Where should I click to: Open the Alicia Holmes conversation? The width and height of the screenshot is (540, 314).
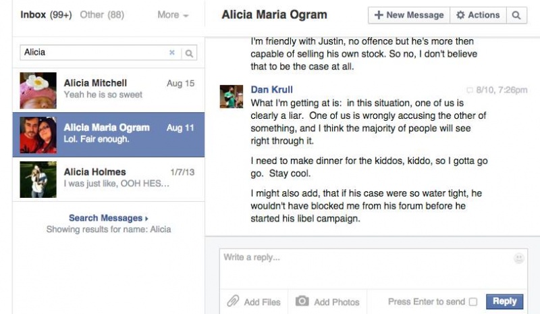(x=109, y=179)
